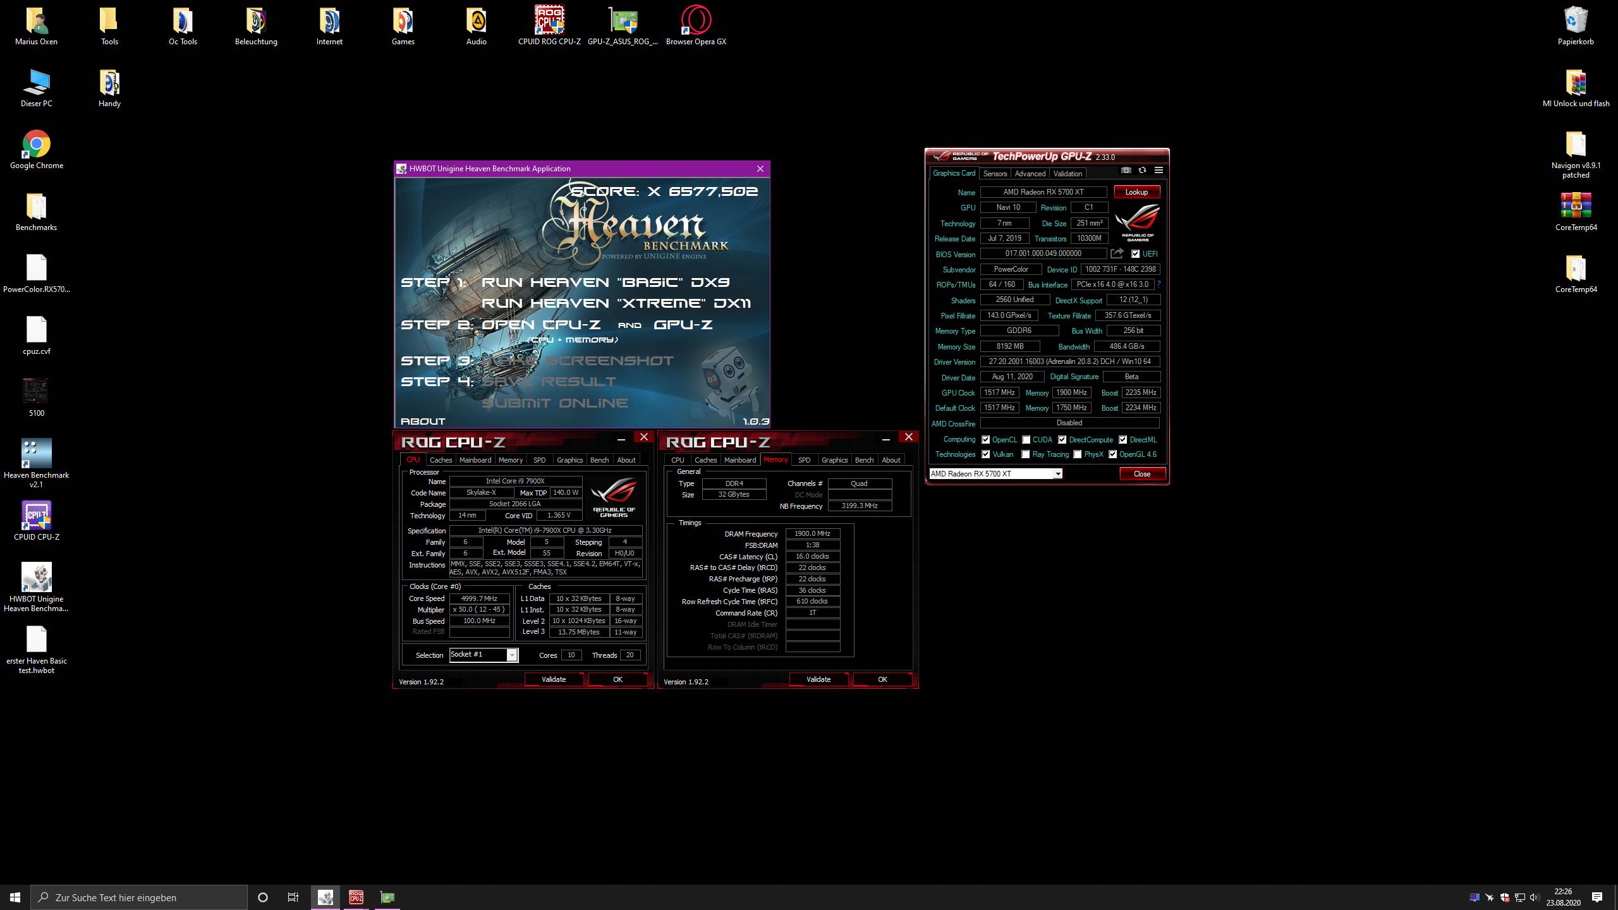Click OK in right CPU-Z memory window
This screenshot has height=910, width=1618.
[882, 679]
